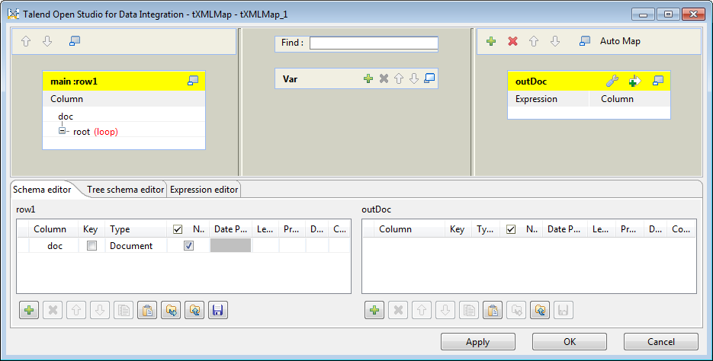Click the outDoc schema Key header
Viewport: 713px width, 361px height.
(x=457, y=229)
